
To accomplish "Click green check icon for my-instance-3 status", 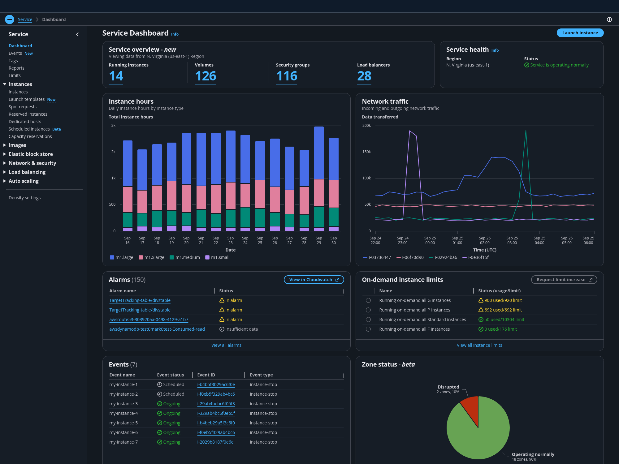I will point(159,404).
